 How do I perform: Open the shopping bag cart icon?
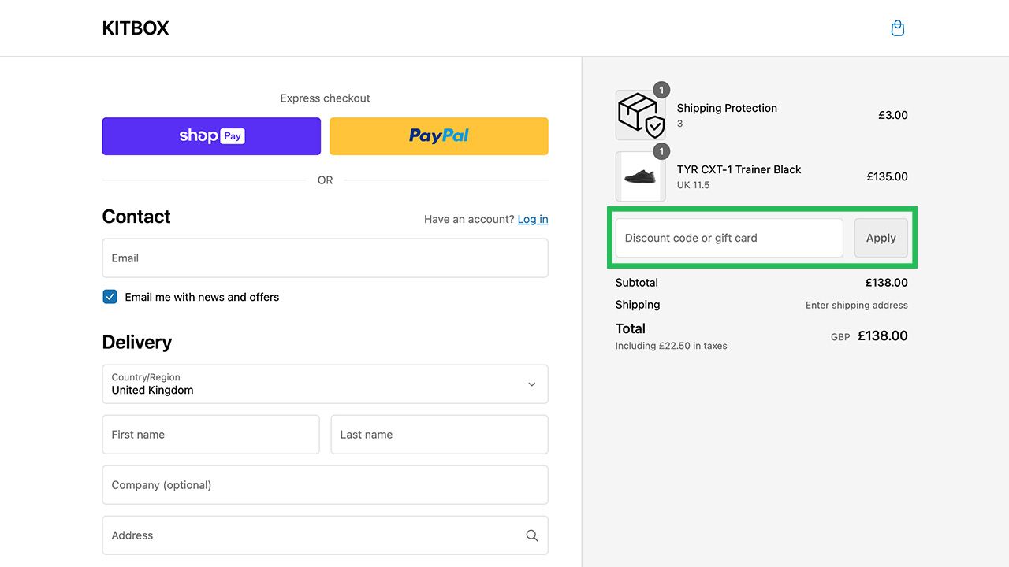897,28
